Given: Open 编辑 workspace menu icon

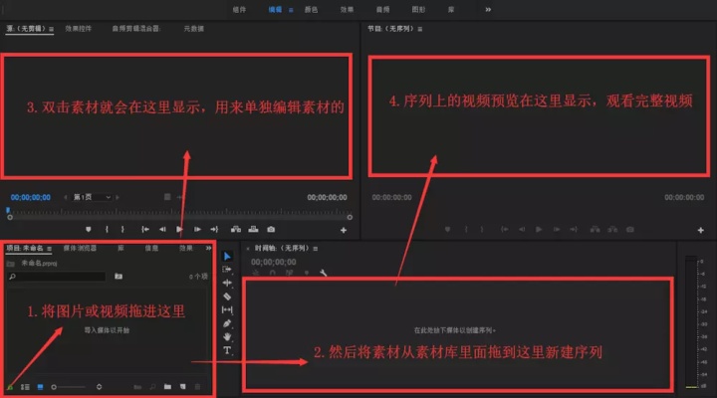Looking at the screenshot, I should click(x=291, y=10).
